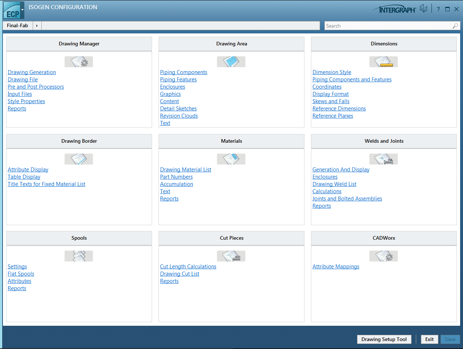Click the ECP application logo
Screen dimensions: 463x349
(12, 10)
